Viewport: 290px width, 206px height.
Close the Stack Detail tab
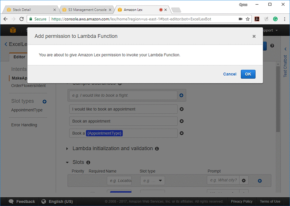55,10
